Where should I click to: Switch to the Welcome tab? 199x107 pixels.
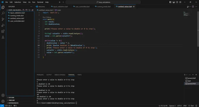tap(41, 7)
